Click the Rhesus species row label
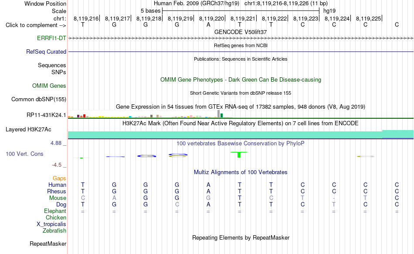 [57, 191]
